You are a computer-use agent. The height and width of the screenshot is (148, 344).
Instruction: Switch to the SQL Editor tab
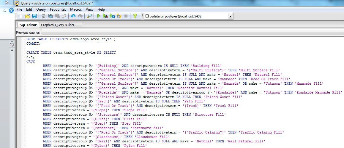click(28, 25)
